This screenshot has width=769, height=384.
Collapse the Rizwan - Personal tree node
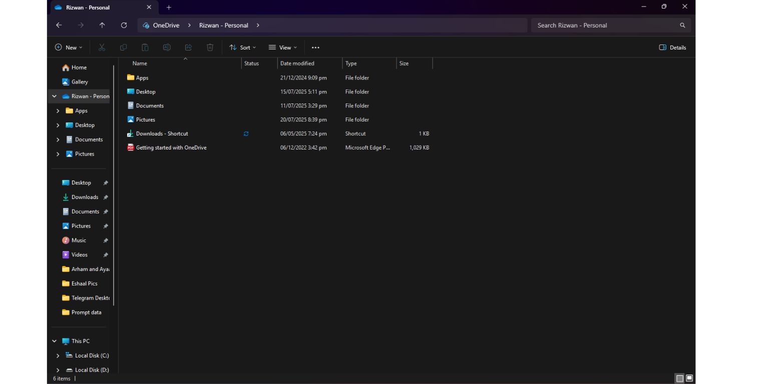tap(55, 96)
